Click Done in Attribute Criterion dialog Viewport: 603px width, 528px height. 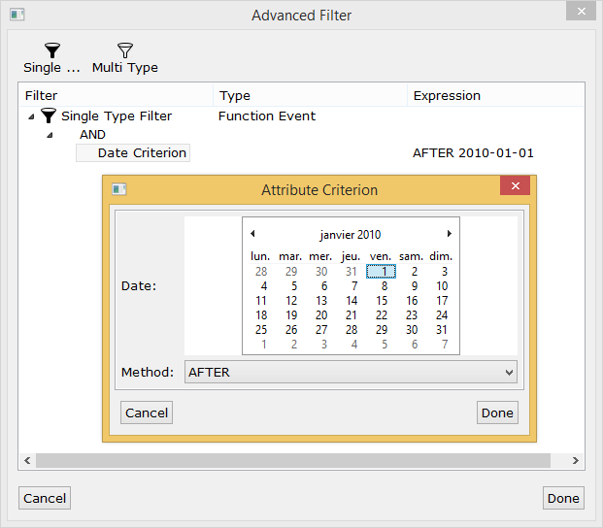[x=497, y=412]
